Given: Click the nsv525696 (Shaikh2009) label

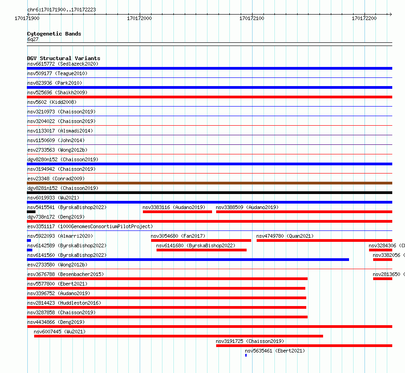Looking at the screenshot, I should tap(57, 92).
